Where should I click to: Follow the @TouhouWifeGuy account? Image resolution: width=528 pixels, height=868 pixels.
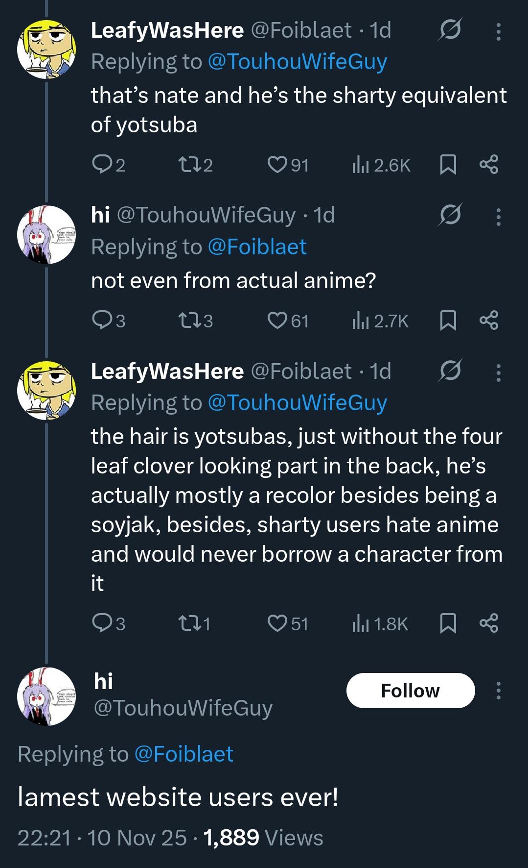tap(410, 691)
